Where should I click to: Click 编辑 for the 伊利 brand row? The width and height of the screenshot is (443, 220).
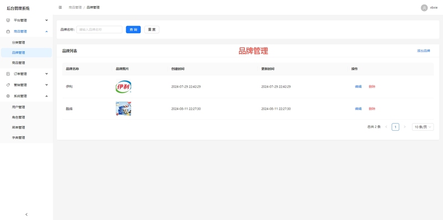(x=358, y=86)
